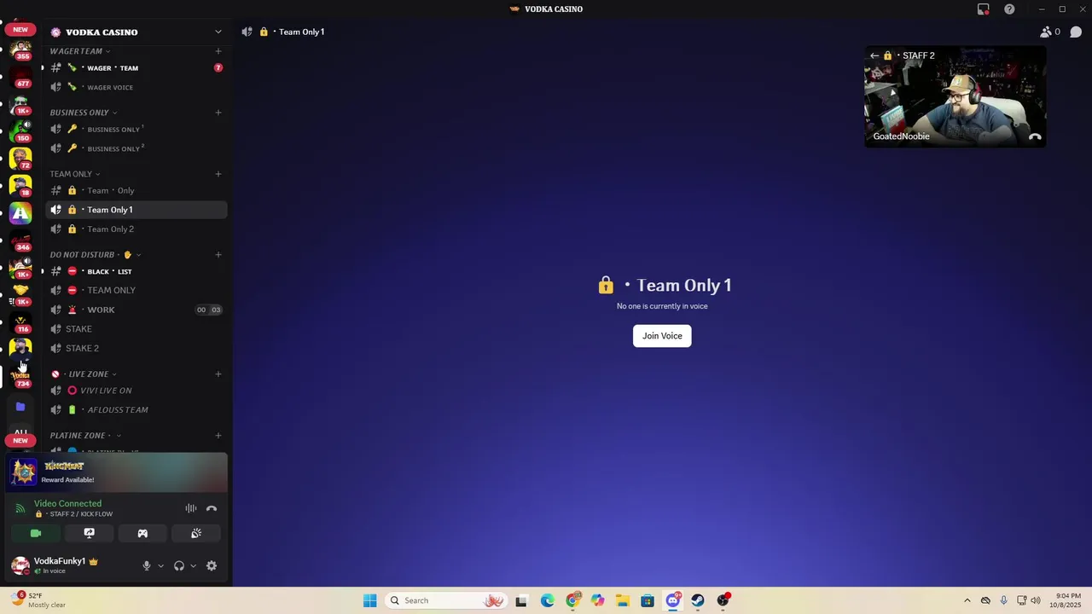Collapse the TEAM ONLY category
Image resolution: width=1092 pixels, height=614 pixels.
pos(75,174)
